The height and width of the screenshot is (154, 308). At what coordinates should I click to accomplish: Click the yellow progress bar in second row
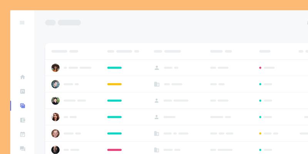(114, 84)
